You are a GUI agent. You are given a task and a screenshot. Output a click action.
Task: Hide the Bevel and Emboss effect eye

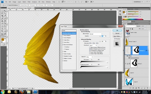point(129,58)
